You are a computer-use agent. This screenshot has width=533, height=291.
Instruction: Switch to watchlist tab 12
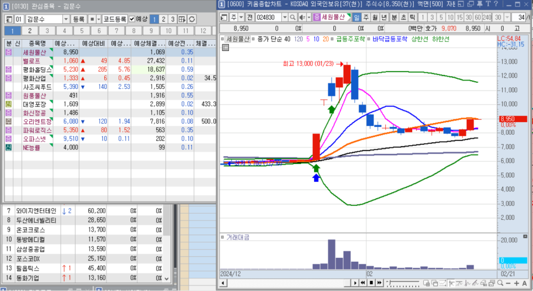[x=203, y=31]
